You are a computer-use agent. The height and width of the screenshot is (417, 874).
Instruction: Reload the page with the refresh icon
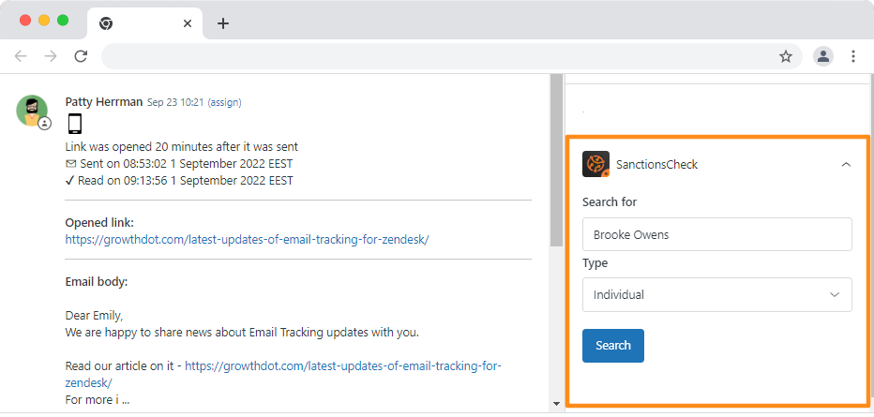(x=81, y=56)
